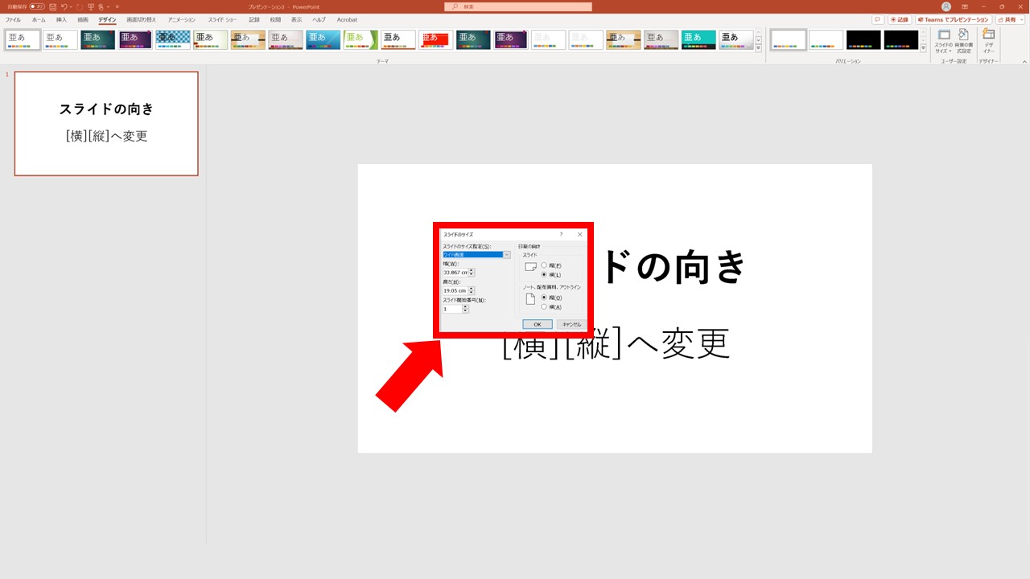
Task: Open the Designer (デザイナー) icon
Action: (988, 40)
